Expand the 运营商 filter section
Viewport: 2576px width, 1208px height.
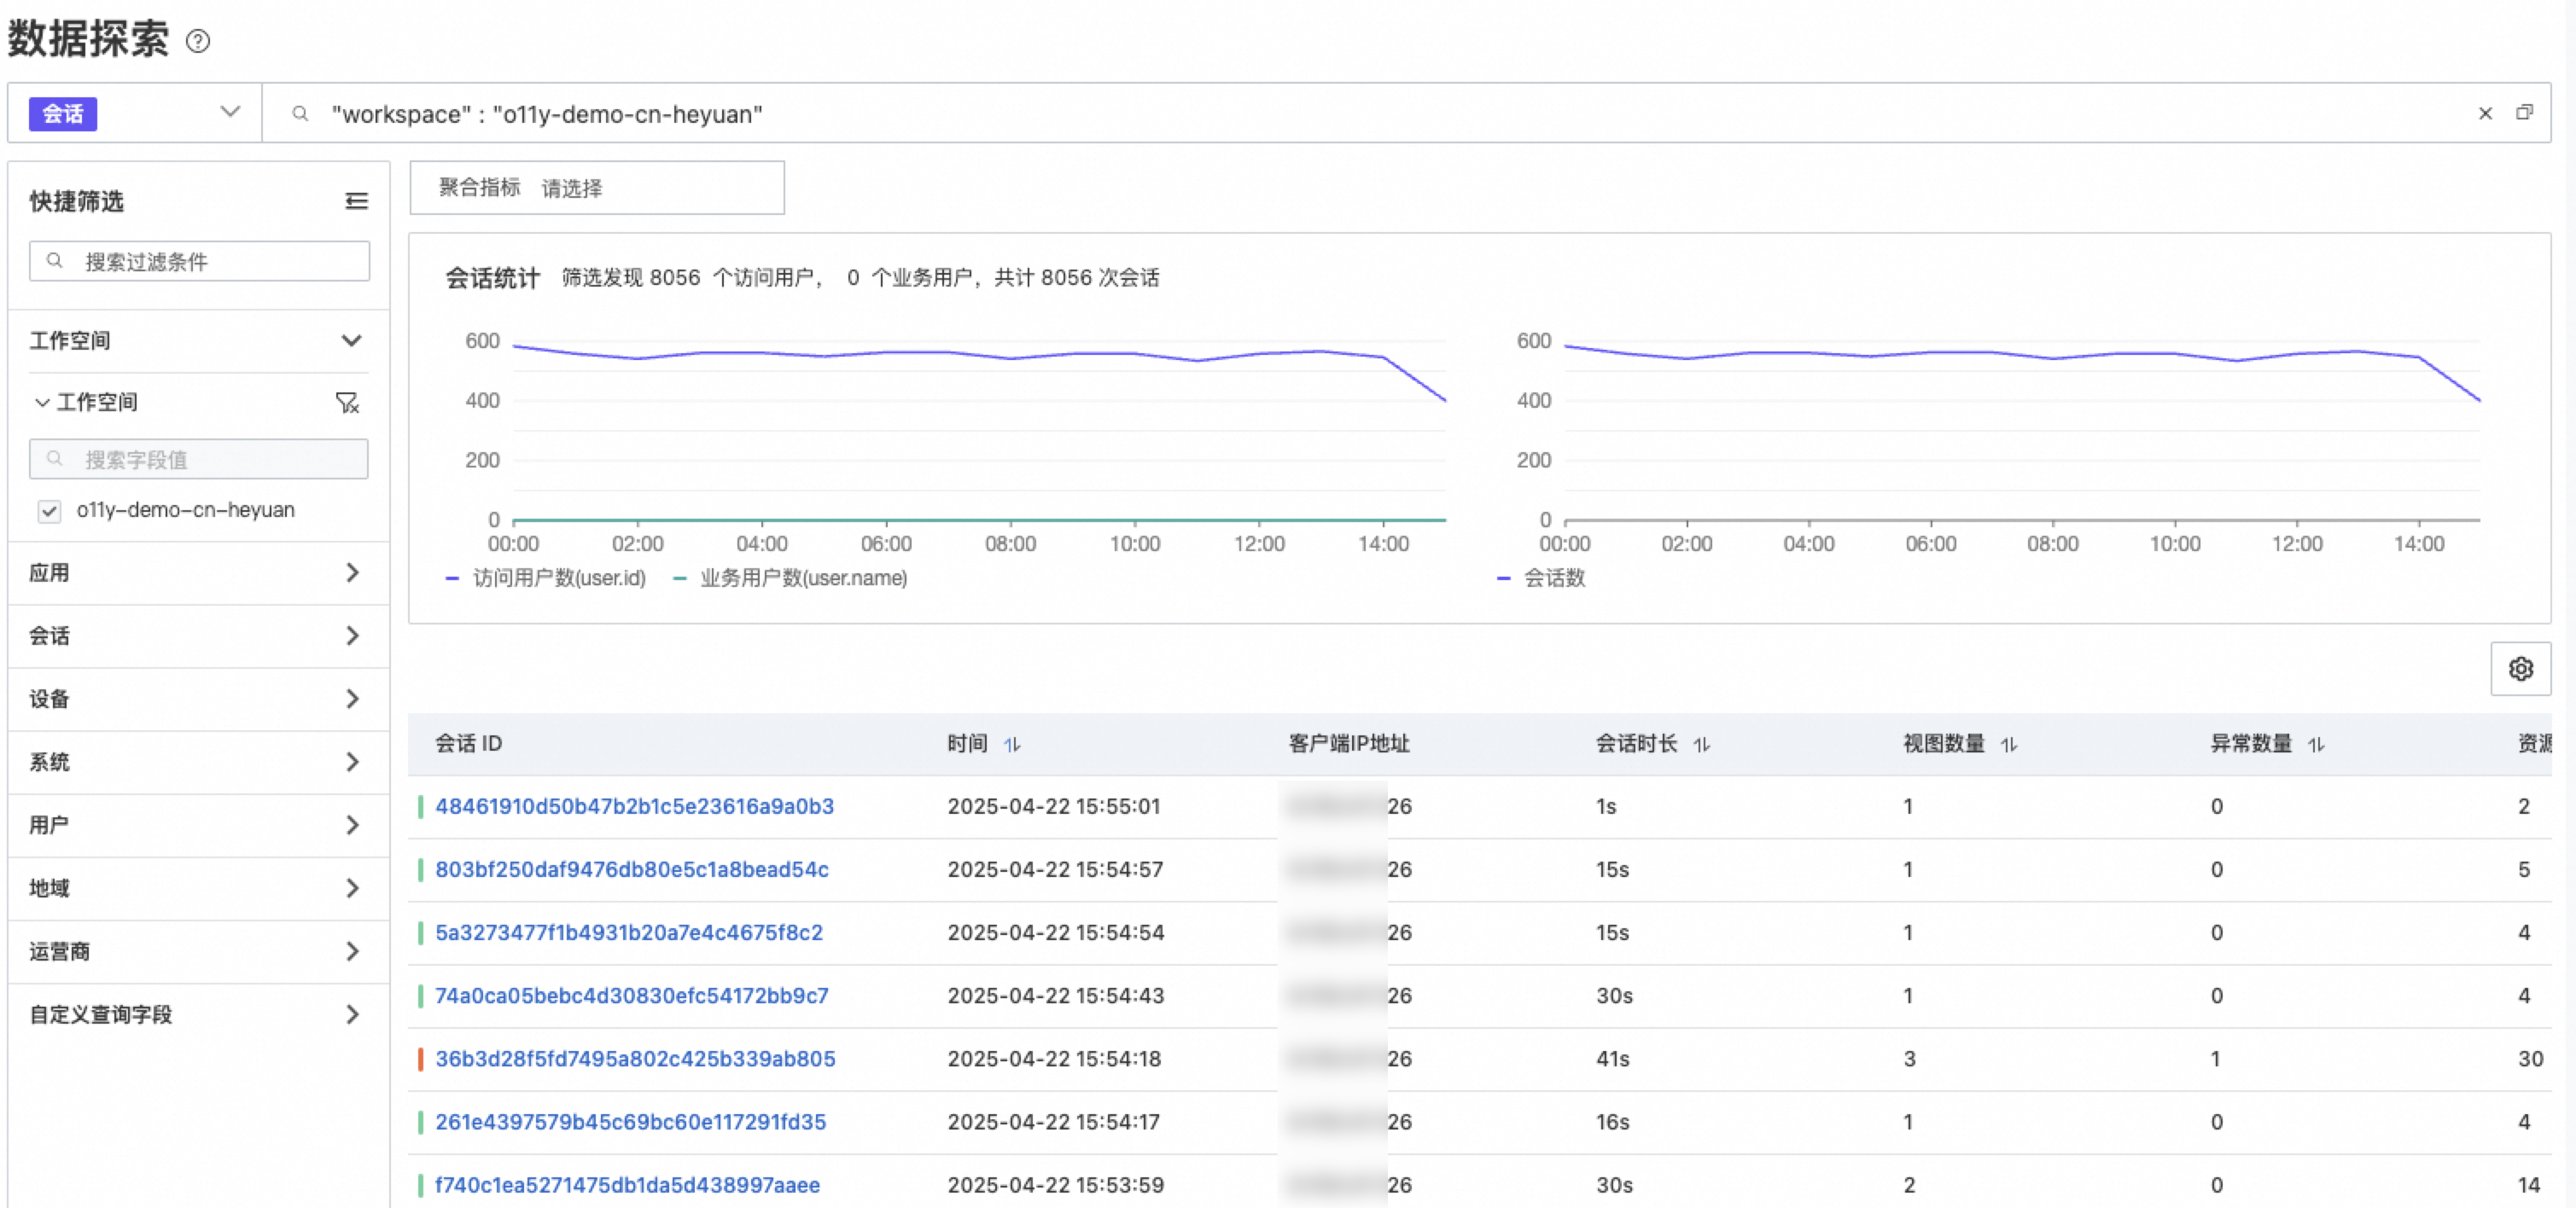352,950
